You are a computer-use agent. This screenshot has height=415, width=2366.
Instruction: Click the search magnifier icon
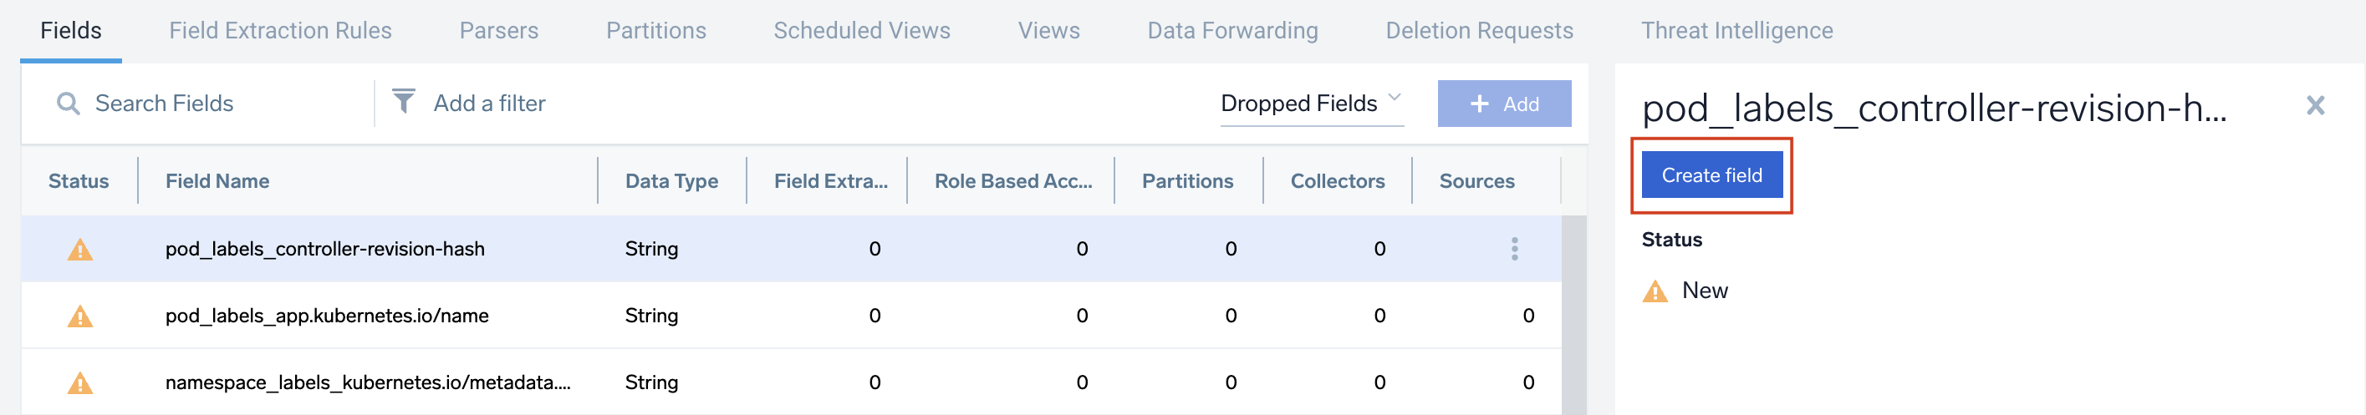68,104
